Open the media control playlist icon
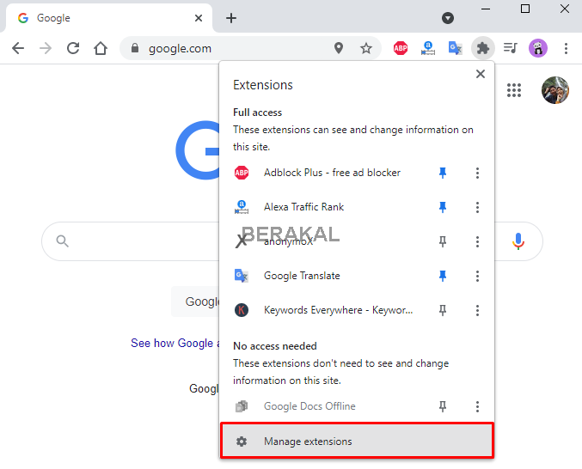Viewport: 582px width, 469px height. point(511,48)
